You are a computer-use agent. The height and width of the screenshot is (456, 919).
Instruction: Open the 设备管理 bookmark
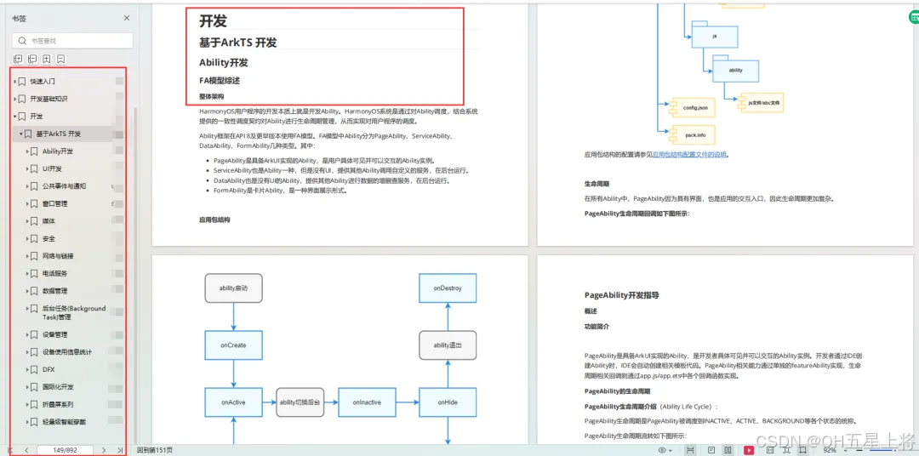54,334
